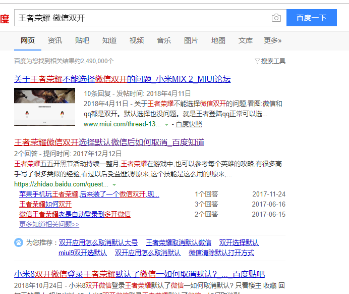Click 更多知道相关问题>> link

(49, 224)
